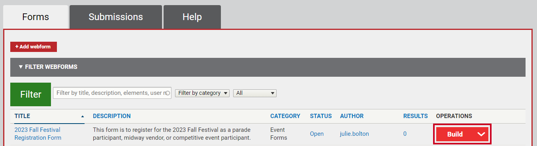Image resolution: width=537 pixels, height=146 pixels.
Task: Click the results count 0 link
Action: coord(405,134)
